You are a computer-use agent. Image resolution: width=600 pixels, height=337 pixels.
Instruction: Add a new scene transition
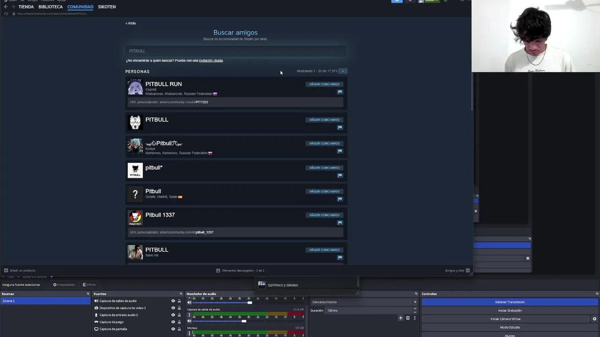click(400, 318)
